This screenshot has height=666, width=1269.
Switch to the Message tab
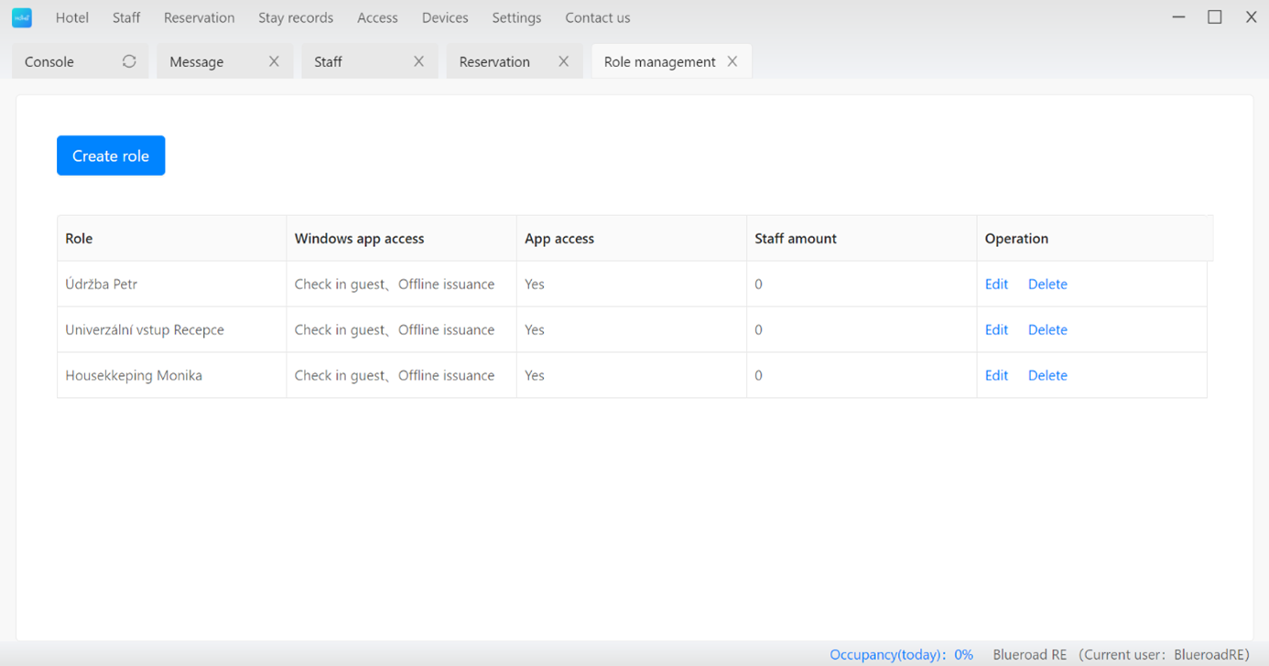click(197, 61)
